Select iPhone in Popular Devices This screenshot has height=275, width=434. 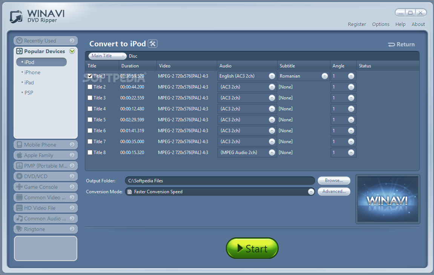coord(32,72)
